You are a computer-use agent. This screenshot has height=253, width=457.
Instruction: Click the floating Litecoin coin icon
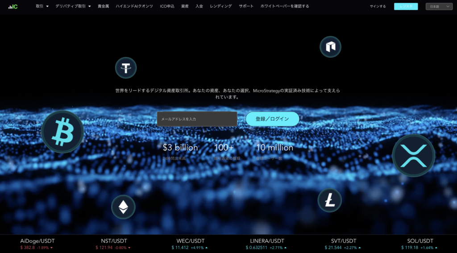click(330, 200)
